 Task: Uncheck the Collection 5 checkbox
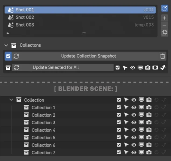coord(119,137)
